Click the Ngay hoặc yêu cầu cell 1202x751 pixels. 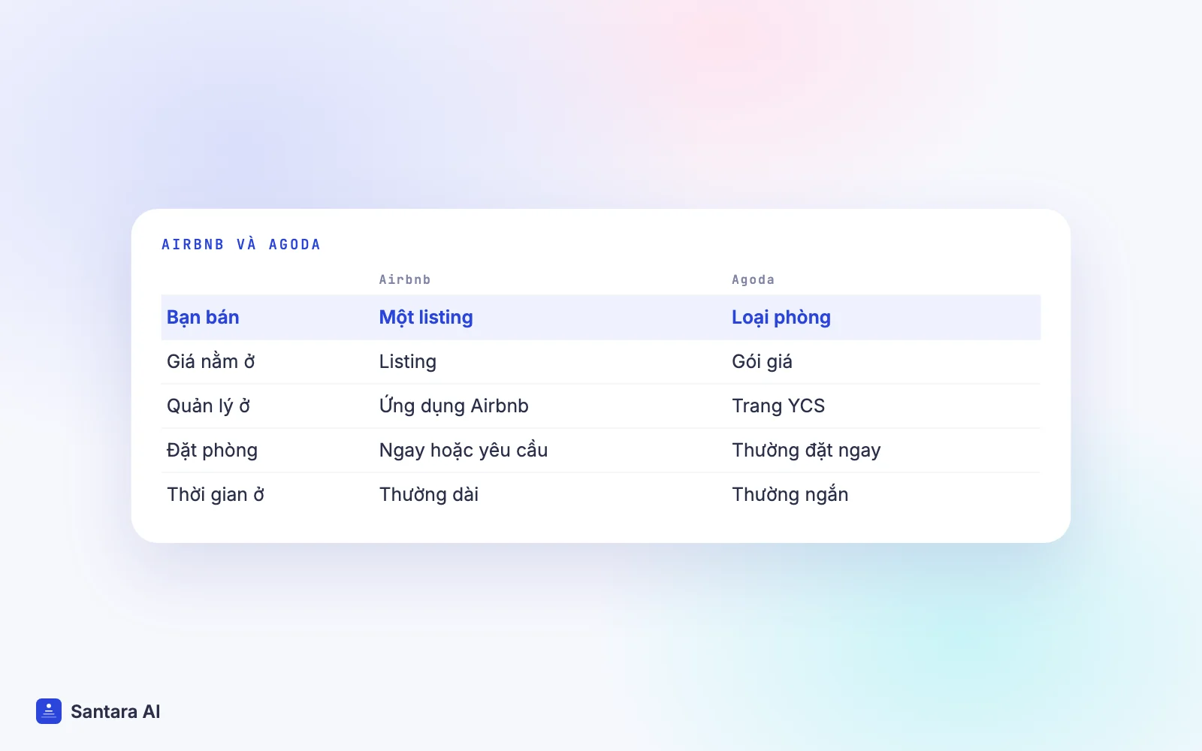(x=464, y=450)
